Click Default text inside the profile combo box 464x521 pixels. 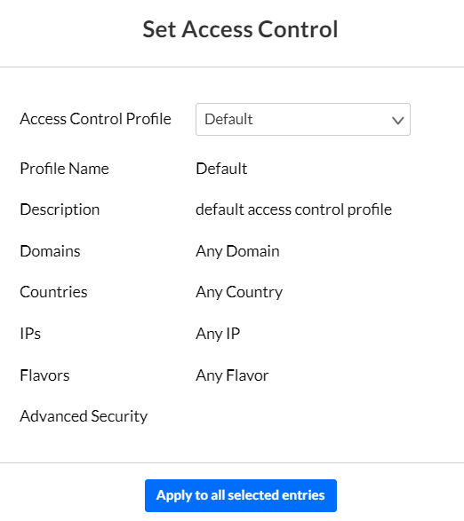228,119
